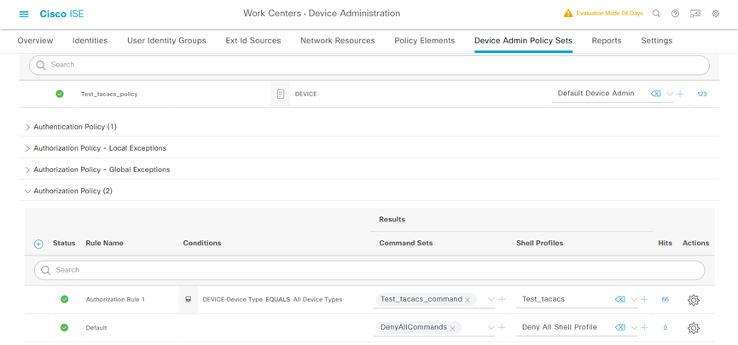Toggle status of Default rule
Viewport: 738px width, 345px height.
click(65, 328)
